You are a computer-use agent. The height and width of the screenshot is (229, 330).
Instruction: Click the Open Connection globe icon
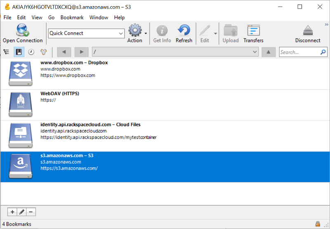[23, 30]
